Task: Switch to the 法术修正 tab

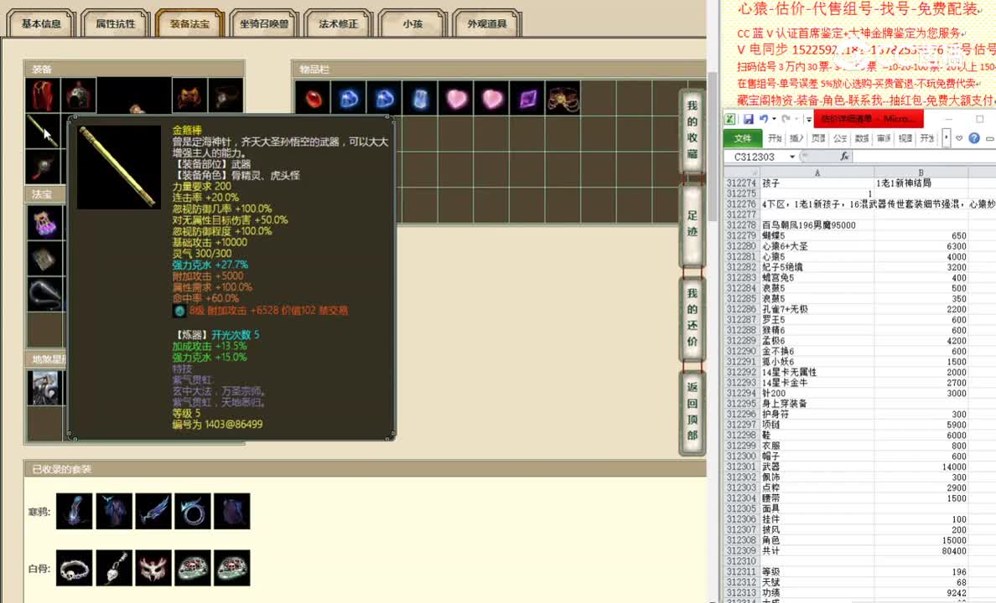Action: pyautogui.click(x=338, y=23)
